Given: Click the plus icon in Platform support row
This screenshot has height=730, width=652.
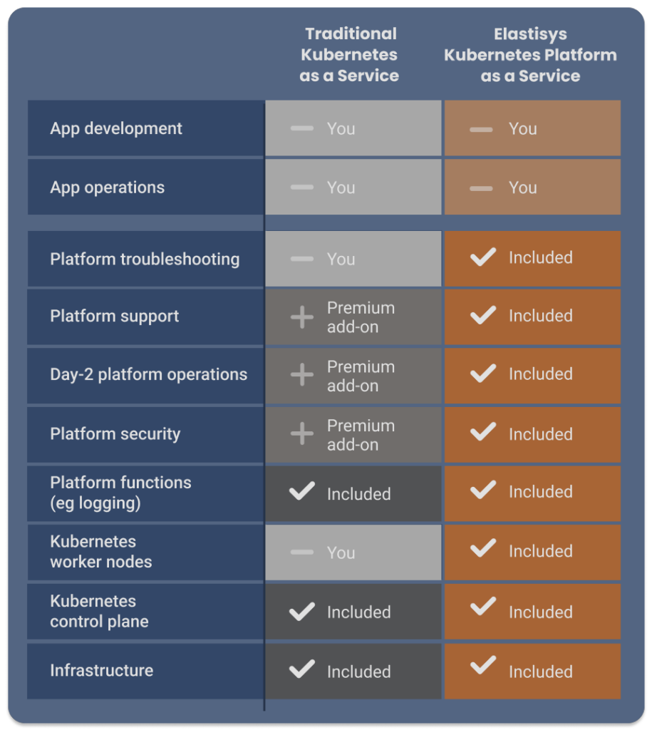Looking at the screenshot, I should click(x=302, y=317).
